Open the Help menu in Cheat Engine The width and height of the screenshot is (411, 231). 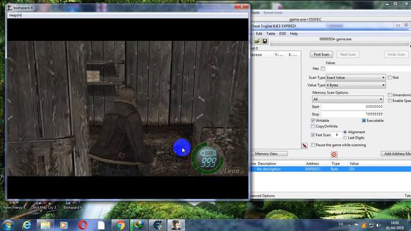point(294,33)
